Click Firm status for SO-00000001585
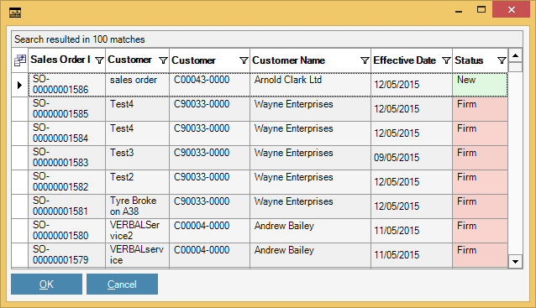536x308 pixels. [x=480, y=108]
